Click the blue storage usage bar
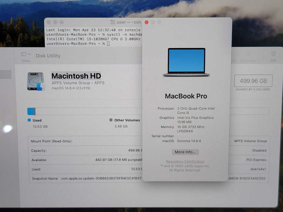 point(31,111)
